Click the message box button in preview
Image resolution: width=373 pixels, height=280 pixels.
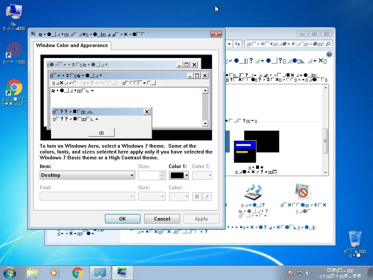(101, 133)
